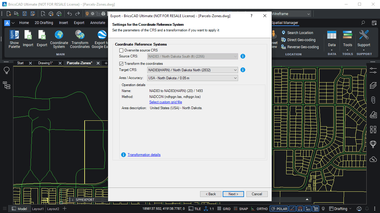Image resolution: width=380 pixels, height=213 pixels.
Task: Open the Data ribbon panel icon
Action: coord(332,35)
